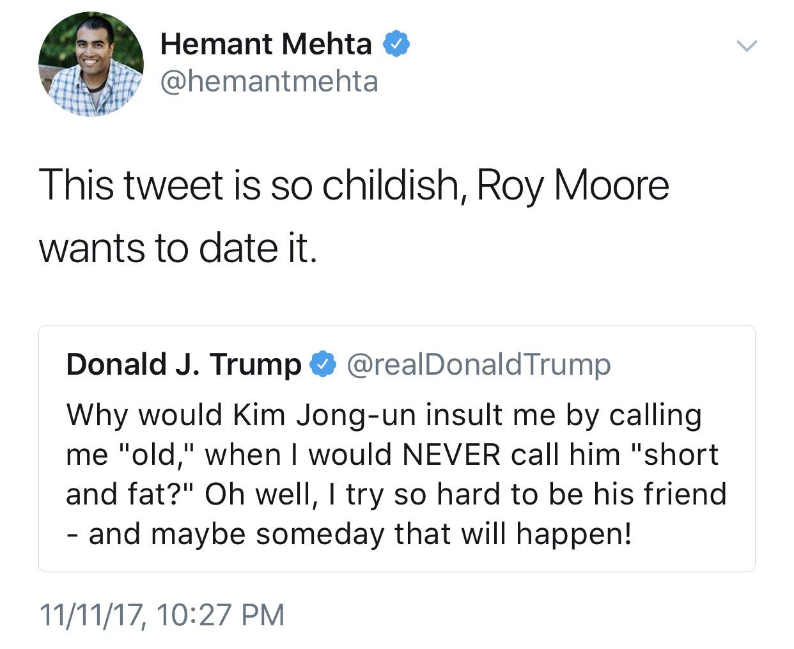Viewport: 794px width, 649px height.
Task: Click the verified badge beside Hemant Mehta
Action: tap(396, 44)
